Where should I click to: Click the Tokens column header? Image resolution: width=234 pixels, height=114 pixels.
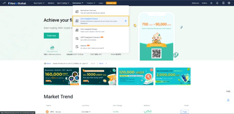pos(48,106)
